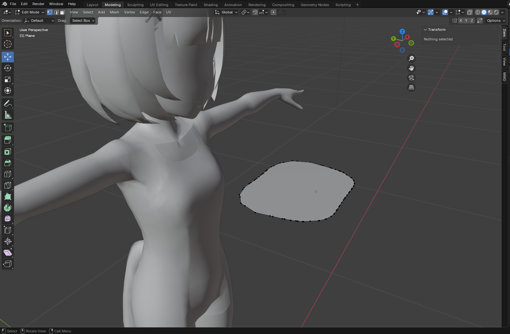Collapse the Transform panel
The width and height of the screenshot is (510, 334).
[425, 30]
